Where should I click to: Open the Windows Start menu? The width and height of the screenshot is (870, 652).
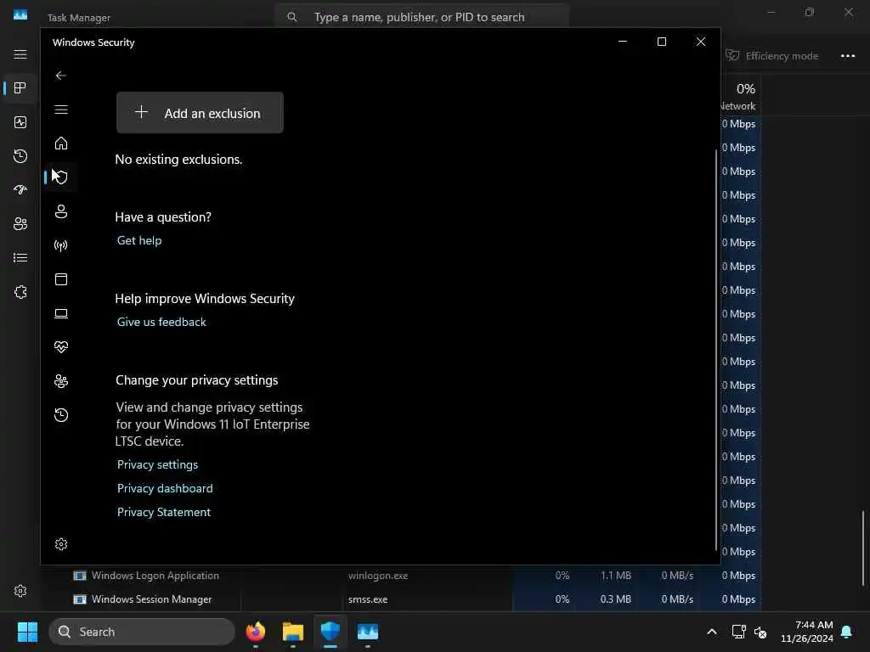pyautogui.click(x=27, y=632)
